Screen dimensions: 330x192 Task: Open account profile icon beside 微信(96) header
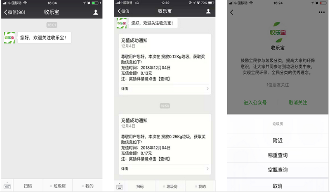coord(96,12)
